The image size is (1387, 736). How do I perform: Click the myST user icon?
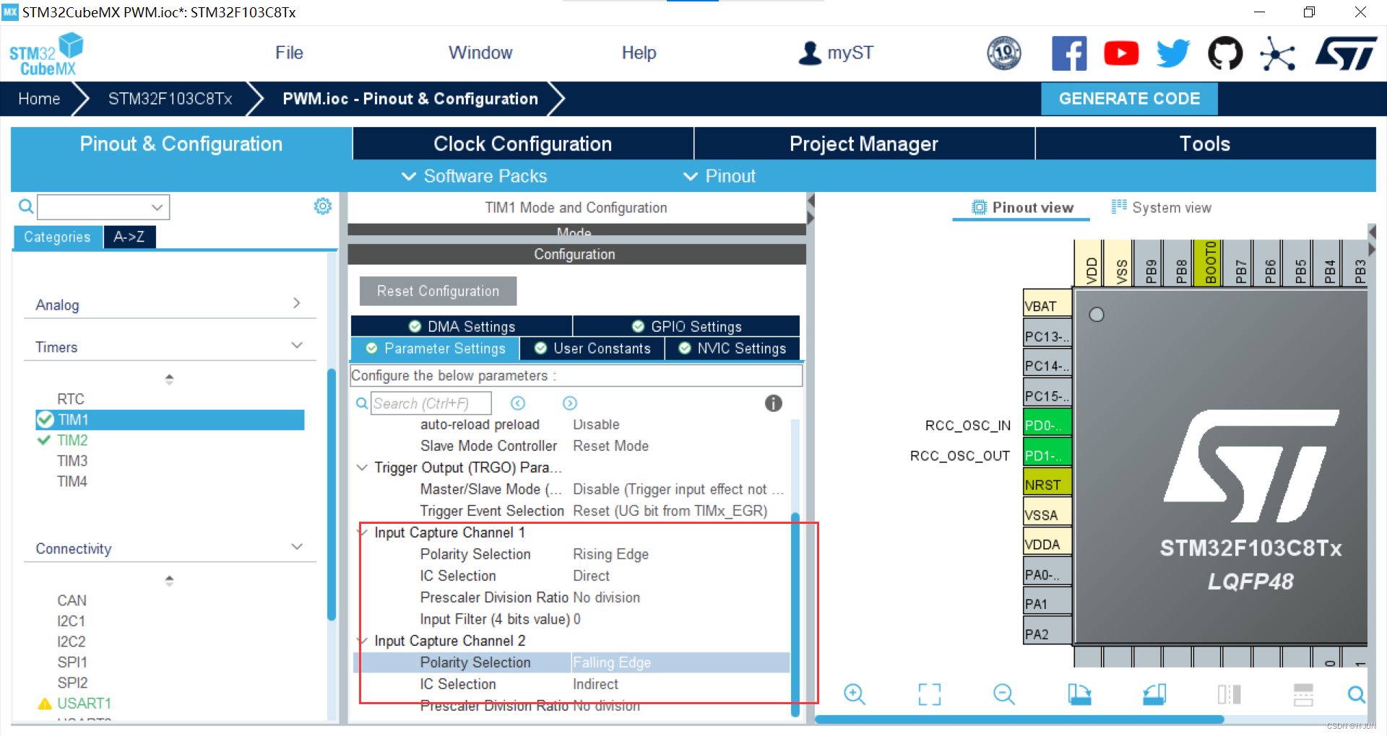click(x=810, y=53)
